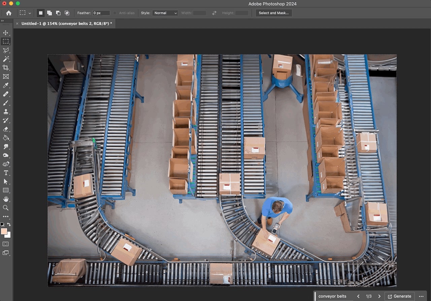Click the Adobe Photoshop 2024 window title
Image resolution: width=431 pixels, height=301 pixels.
(272, 4)
